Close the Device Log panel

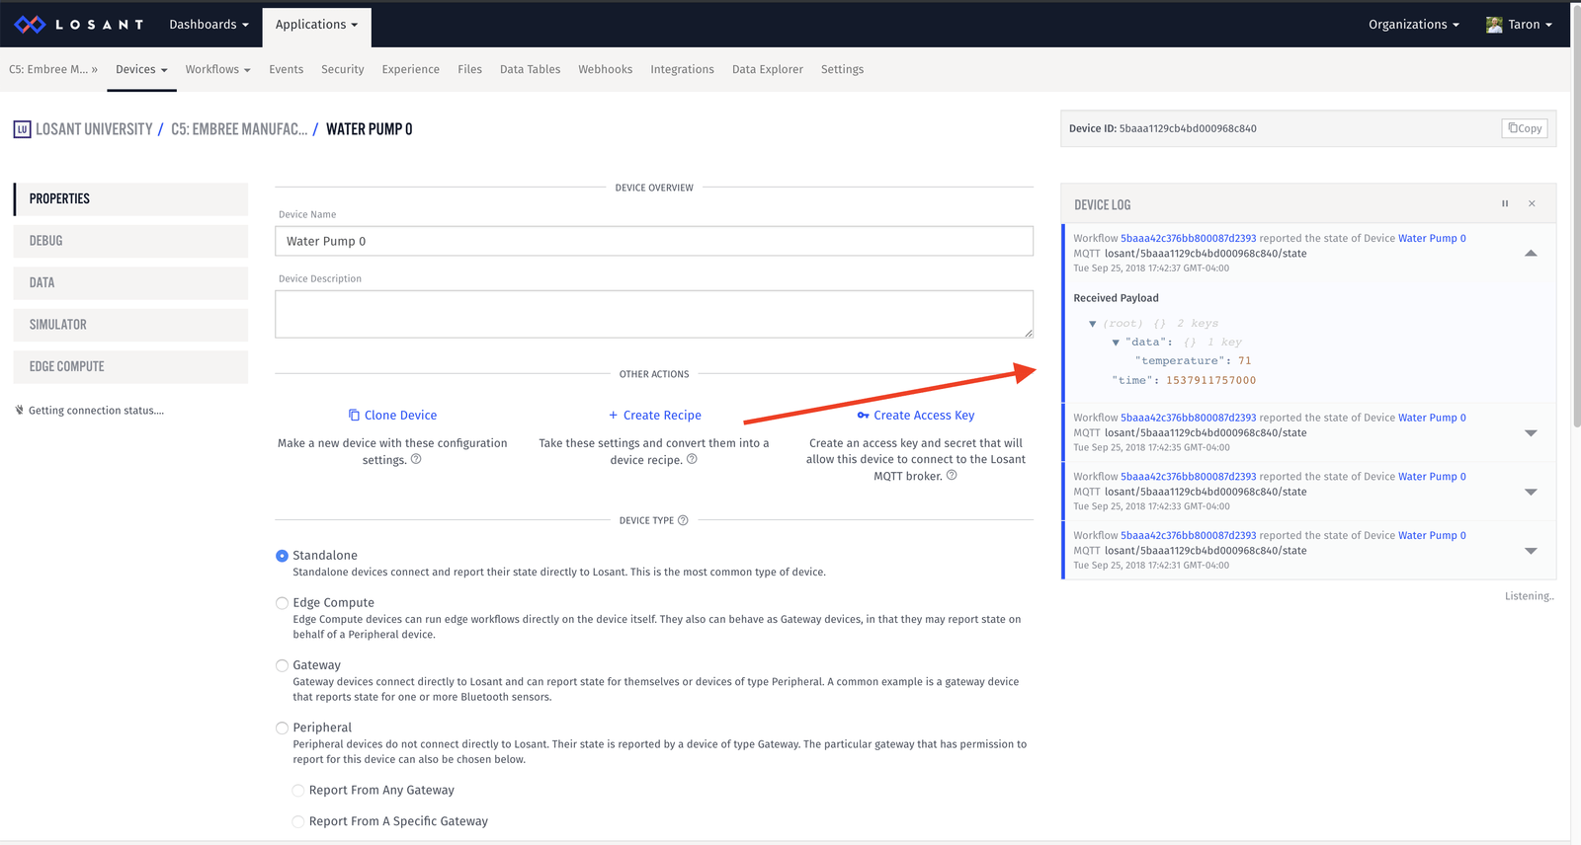(1532, 204)
